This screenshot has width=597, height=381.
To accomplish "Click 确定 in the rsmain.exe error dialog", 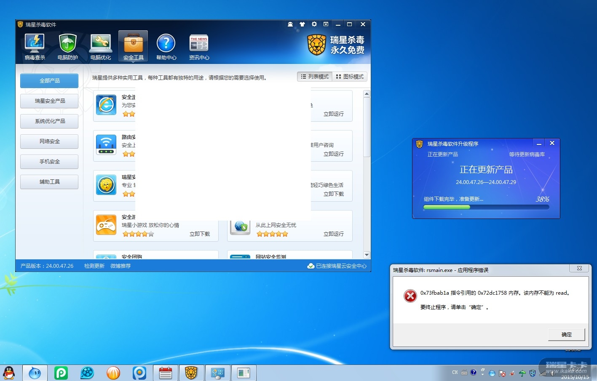I will pos(567,335).
